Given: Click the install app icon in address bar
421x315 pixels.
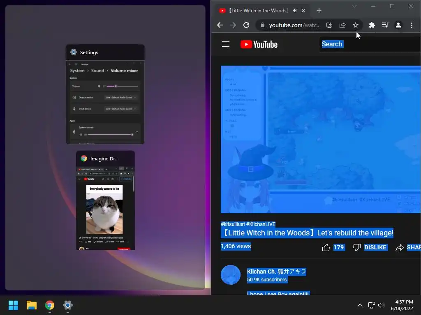Looking at the screenshot, I should pos(329,25).
